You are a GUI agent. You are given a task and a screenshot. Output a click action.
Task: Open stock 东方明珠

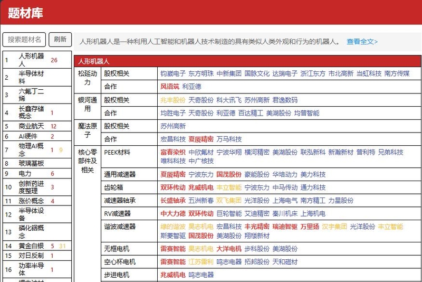201,73
